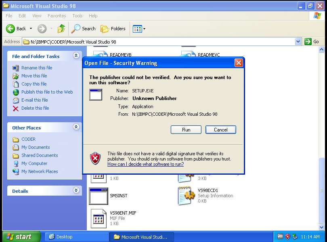Image resolution: width=327 pixels, height=242 pixels.
Task: Open the Help menu
Action: pyautogui.click(x=93, y=16)
